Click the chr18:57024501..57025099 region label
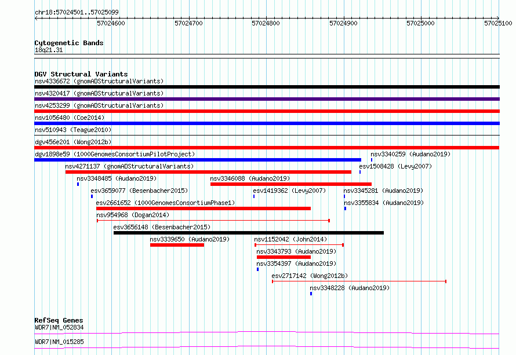This screenshot has width=516, height=355. coord(77,12)
